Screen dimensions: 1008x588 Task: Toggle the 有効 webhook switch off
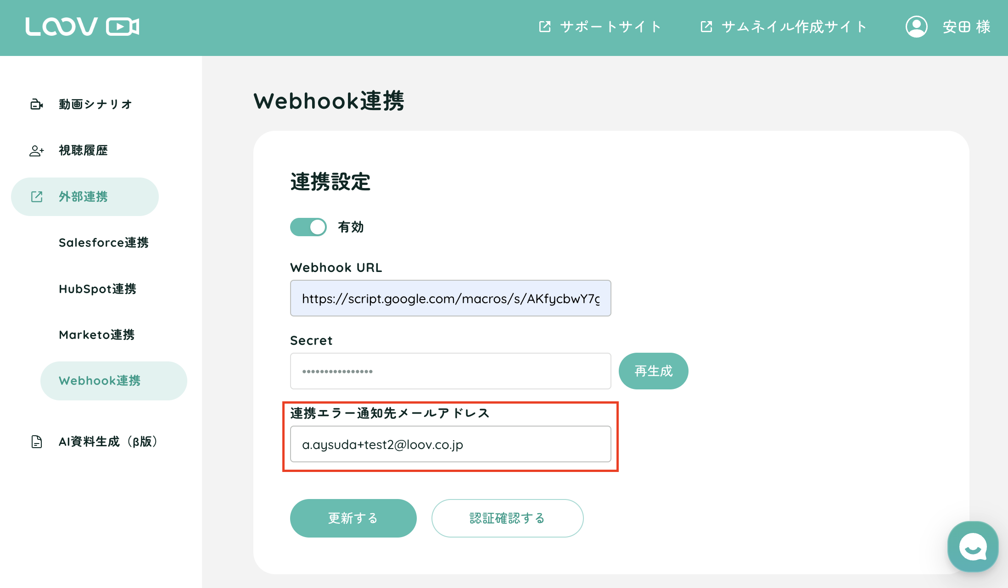click(x=308, y=227)
